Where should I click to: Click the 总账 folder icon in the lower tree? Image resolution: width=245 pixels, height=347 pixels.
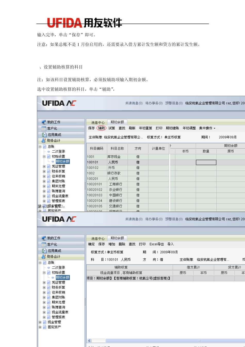[x=45, y=263]
